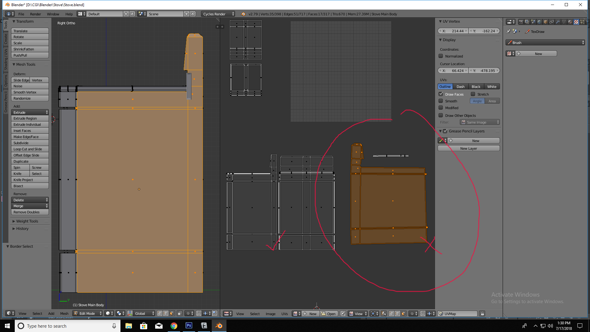This screenshot has height=332, width=590.
Task: Open the File menu
Action: 21,14
